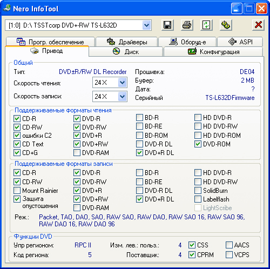The image size is (270, 269).
Task: Toggle CPRM checkbox
Action: pos(192,255)
